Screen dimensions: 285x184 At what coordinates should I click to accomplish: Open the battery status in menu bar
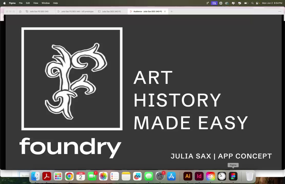pyautogui.click(x=246, y=3)
